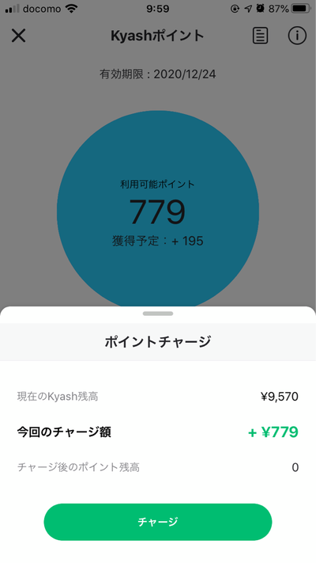Tap the alarm clock status icon

coord(261,8)
